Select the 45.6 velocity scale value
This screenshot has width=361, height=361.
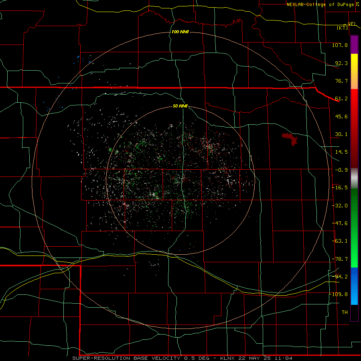341,116
